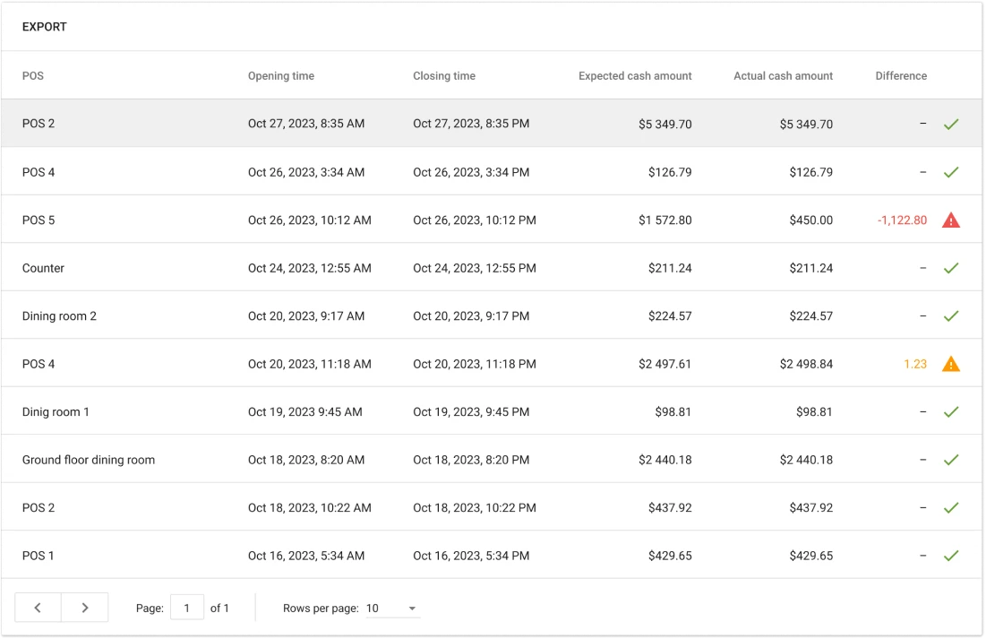
Task: Click the red warning icon for POS 5
Action: [x=950, y=220]
